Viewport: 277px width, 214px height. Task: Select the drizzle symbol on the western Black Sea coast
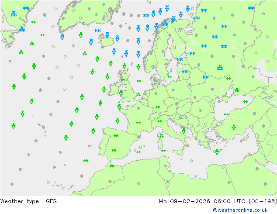tap(226, 114)
